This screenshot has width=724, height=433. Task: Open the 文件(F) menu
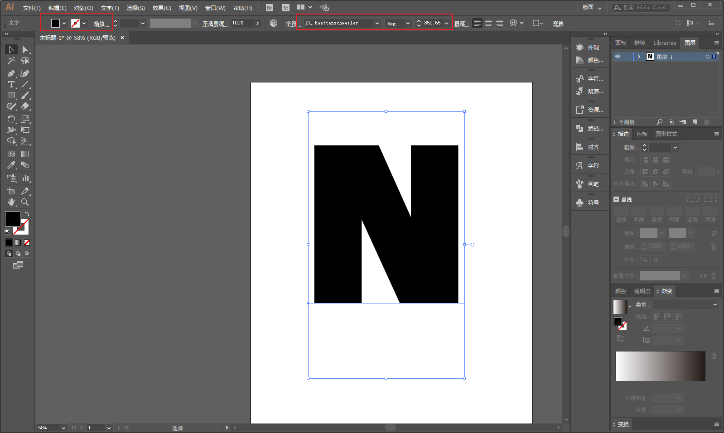tap(32, 8)
